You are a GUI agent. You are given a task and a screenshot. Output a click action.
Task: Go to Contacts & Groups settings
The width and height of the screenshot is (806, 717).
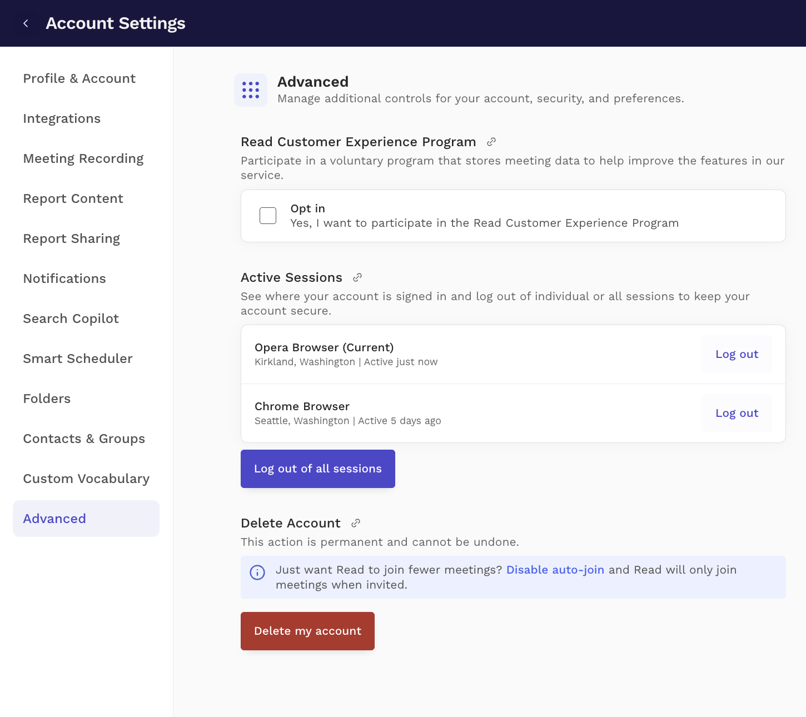pos(84,439)
